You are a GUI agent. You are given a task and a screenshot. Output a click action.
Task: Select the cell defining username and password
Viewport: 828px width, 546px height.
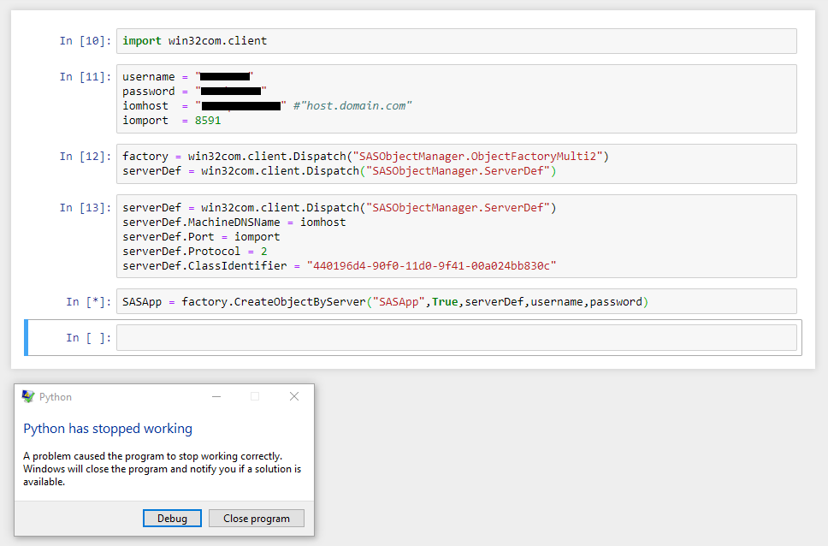pyautogui.click(x=456, y=98)
